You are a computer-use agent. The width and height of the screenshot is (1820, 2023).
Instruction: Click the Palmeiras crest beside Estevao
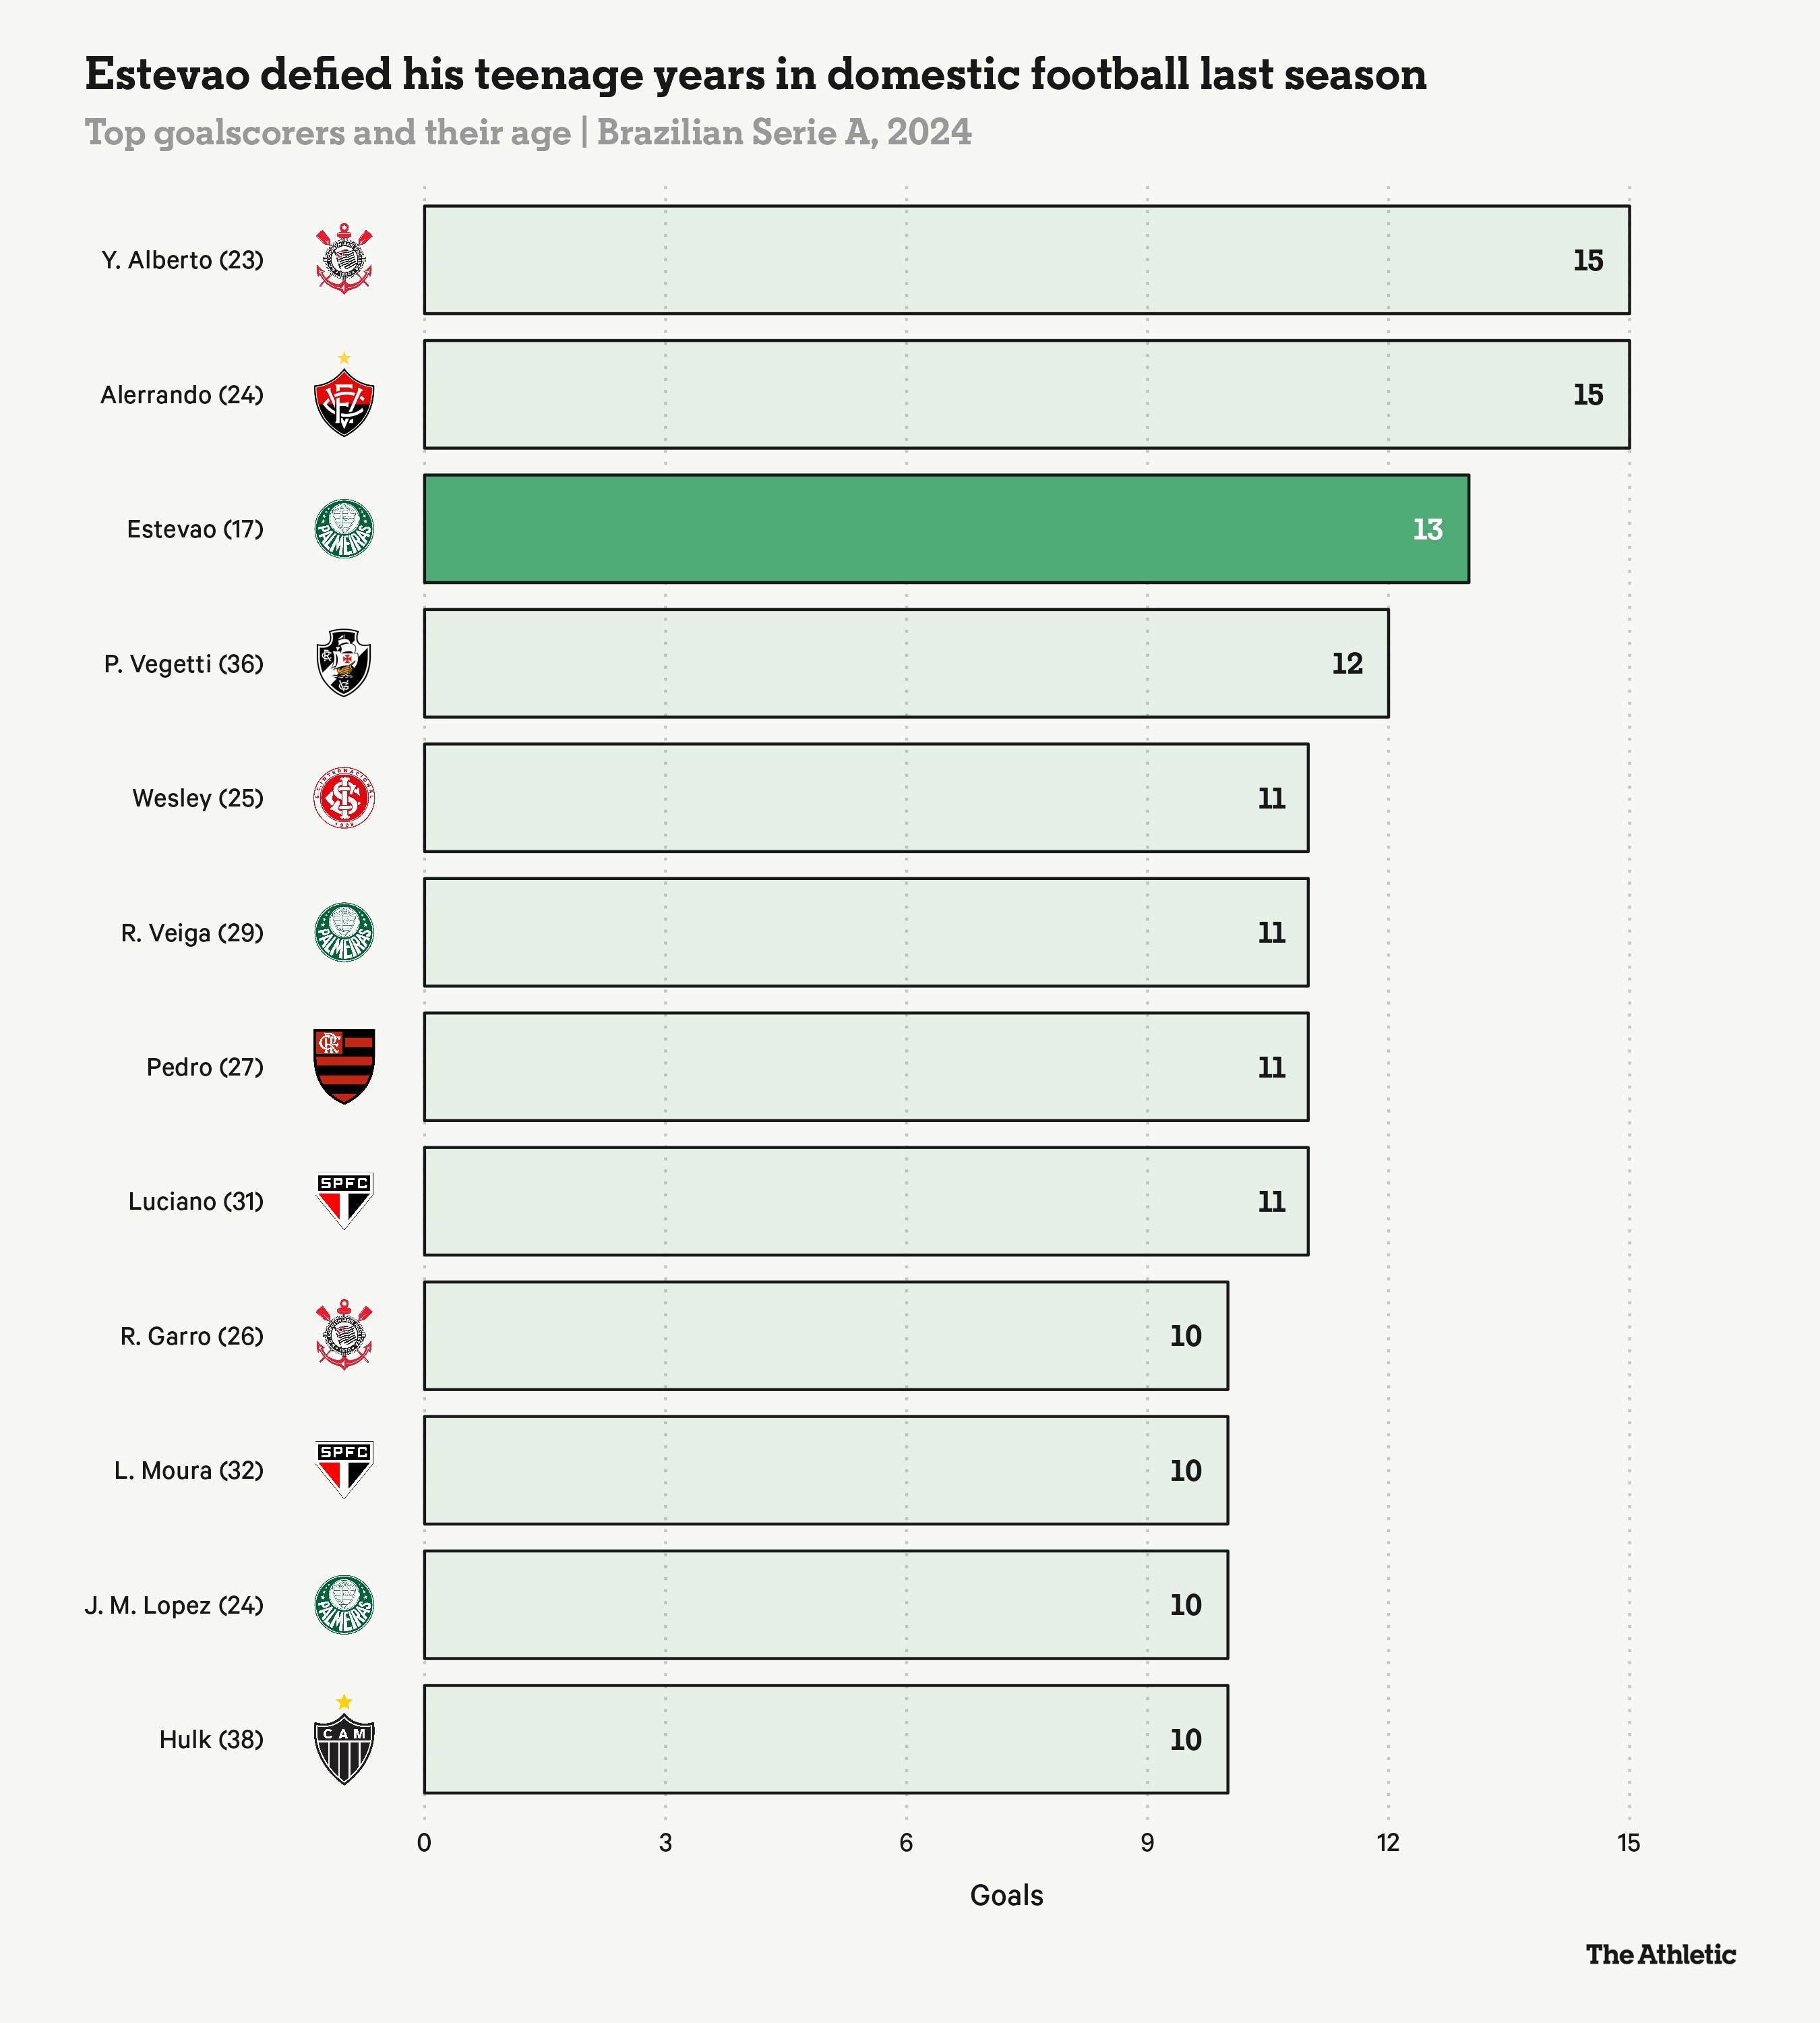(344, 529)
